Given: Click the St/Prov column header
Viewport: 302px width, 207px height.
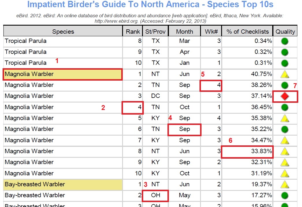Looking at the screenshot, I should click(x=155, y=31).
